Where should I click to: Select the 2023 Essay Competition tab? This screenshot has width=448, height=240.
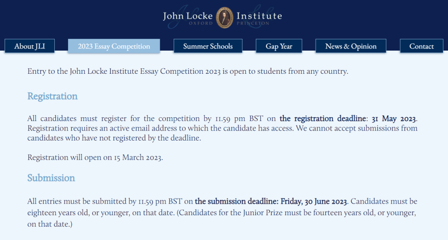(x=114, y=46)
